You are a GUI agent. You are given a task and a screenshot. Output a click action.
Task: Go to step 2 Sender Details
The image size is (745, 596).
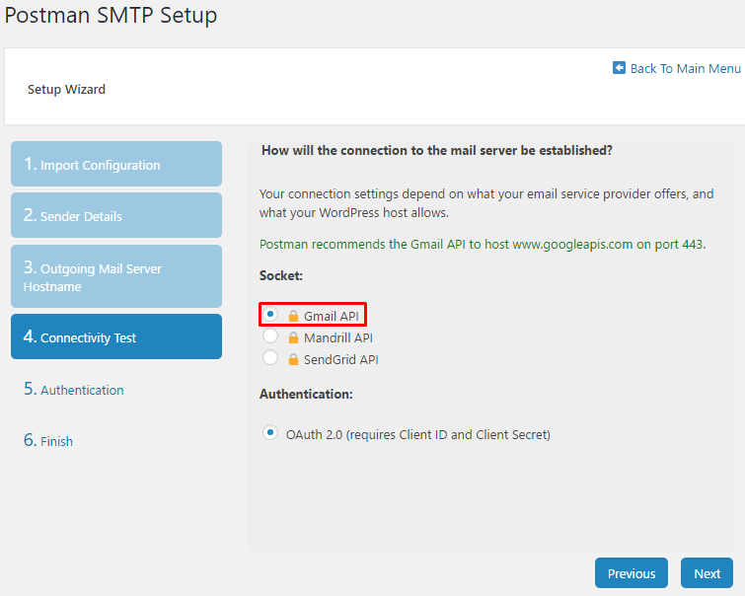click(116, 215)
